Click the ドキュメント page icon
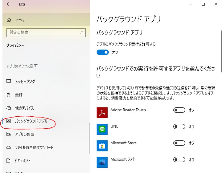 tap(9, 161)
